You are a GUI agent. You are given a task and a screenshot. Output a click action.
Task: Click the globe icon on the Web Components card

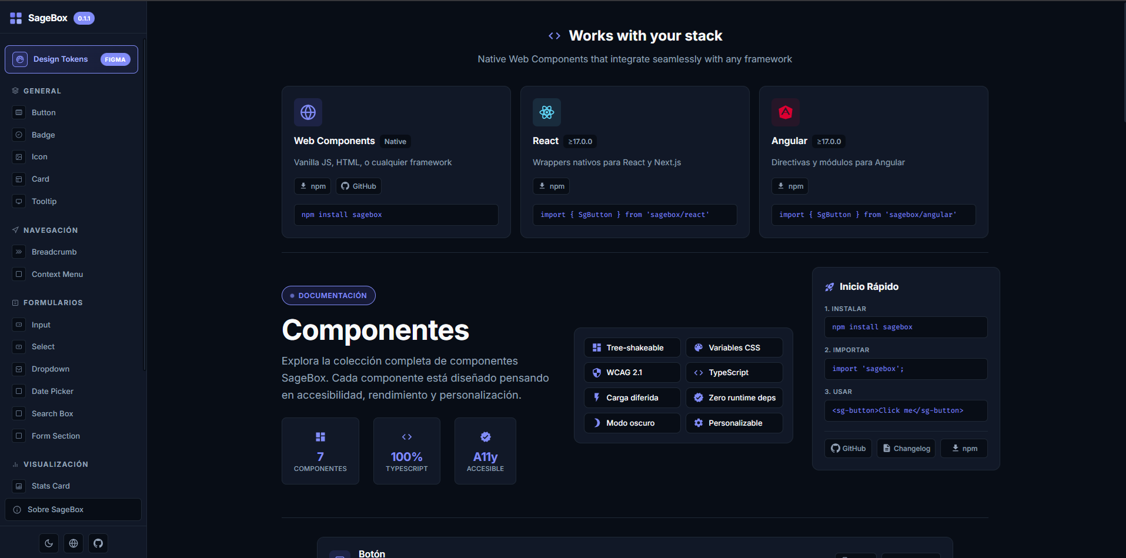pos(308,112)
